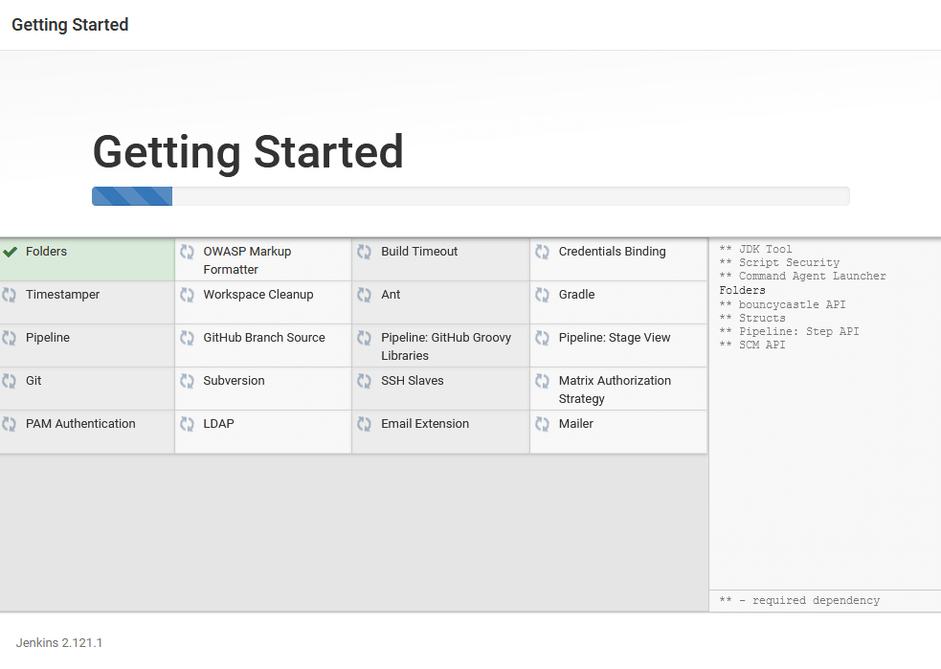Select the PAM Authentication plugin name

tap(80, 424)
